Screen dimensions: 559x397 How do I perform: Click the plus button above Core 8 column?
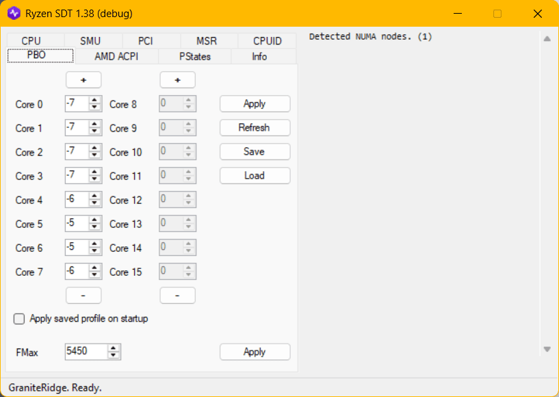coord(177,80)
